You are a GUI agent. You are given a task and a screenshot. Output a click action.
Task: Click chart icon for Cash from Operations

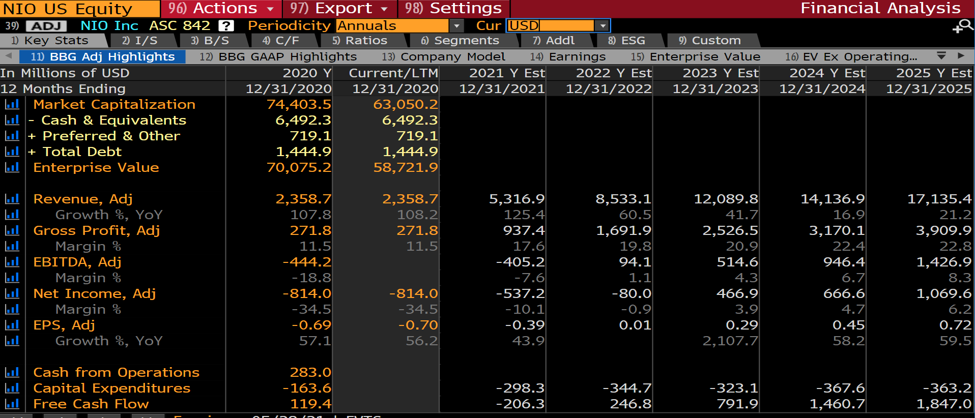click(x=12, y=372)
